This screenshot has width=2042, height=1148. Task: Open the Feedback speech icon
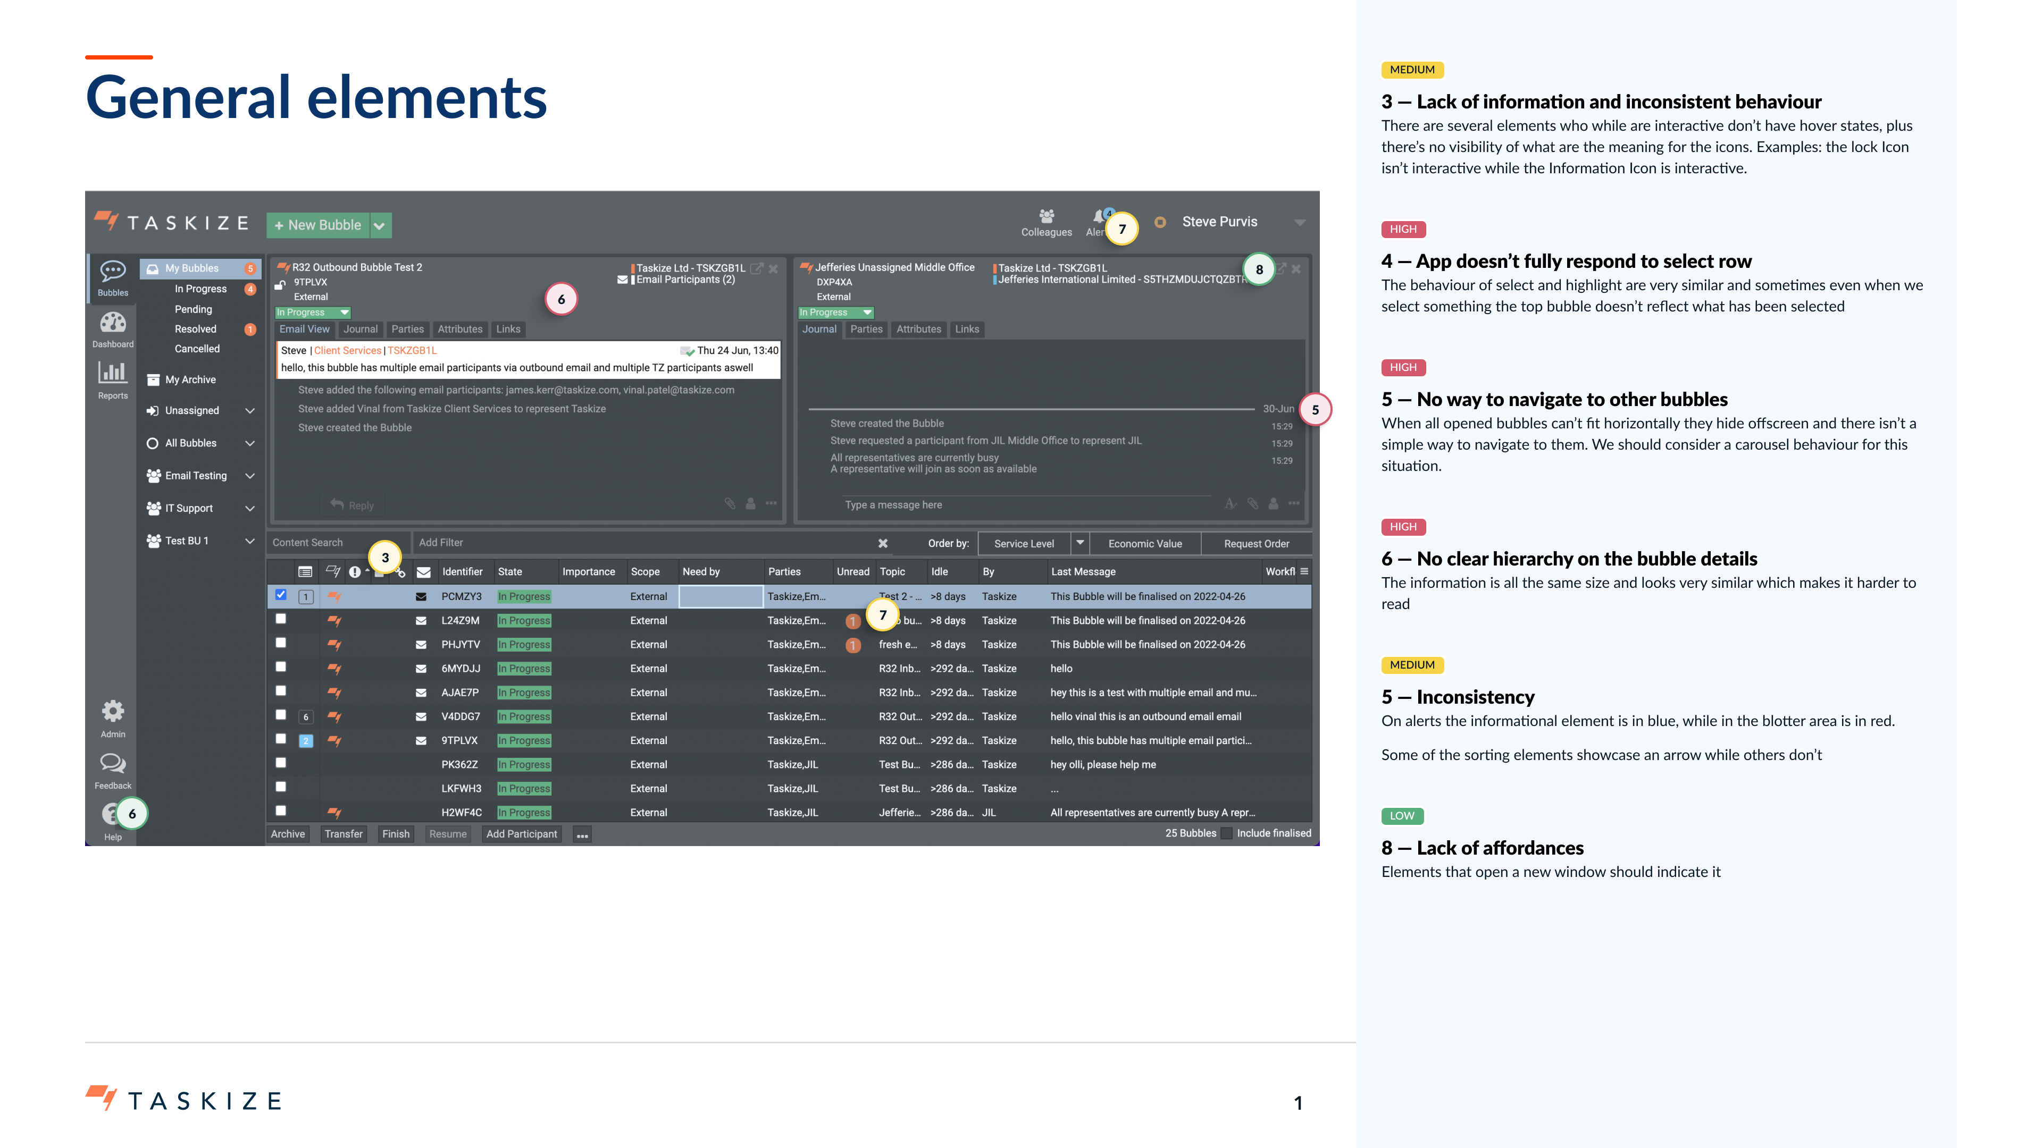point(113,765)
